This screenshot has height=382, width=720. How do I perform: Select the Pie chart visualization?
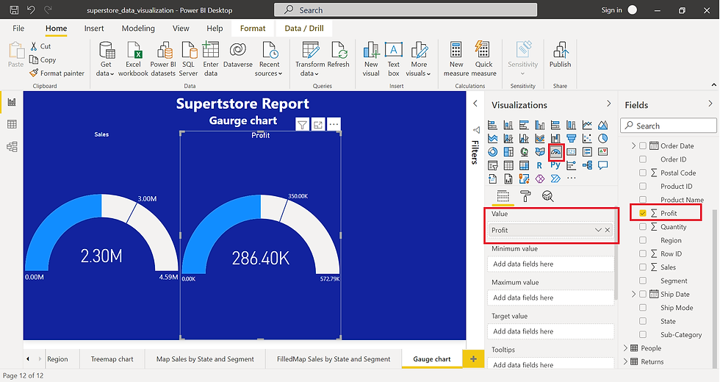click(603, 138)
